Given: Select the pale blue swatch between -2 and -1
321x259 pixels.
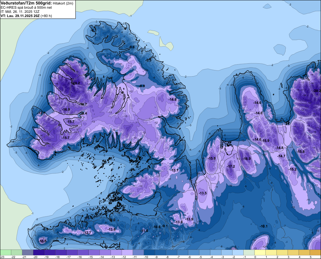Looking at the screenshot, I should [x=238, y=252].
